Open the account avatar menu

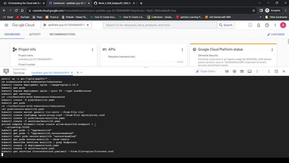tap(283, 25)
